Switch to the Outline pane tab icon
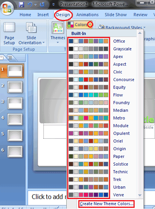 pos(10,58)
